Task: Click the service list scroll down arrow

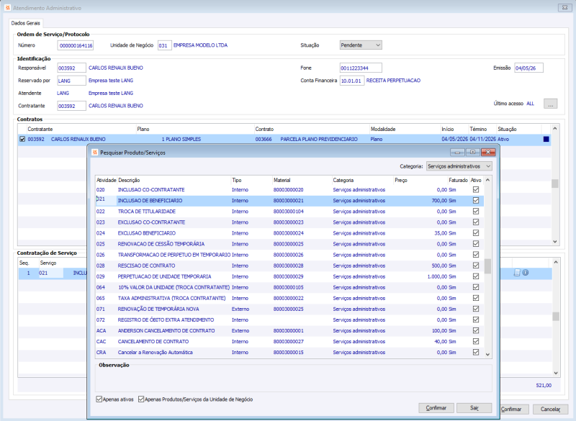Action: coord(487,354)
